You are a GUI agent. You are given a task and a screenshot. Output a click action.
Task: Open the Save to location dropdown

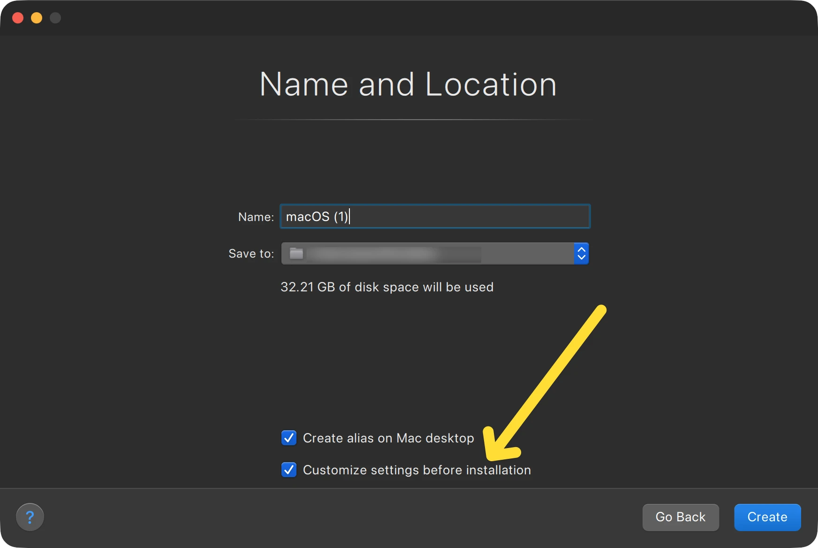[x=435, y=253]
